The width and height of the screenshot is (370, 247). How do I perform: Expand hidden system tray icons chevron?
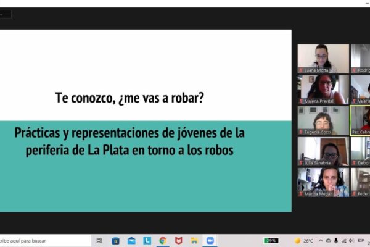[x=321, y=241]
